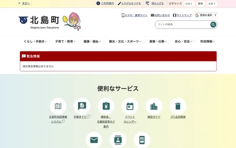This screenshot has width=236, height=148.
Task: Open the 北島町地図情報システム map icon
Action: click(58, 106)
